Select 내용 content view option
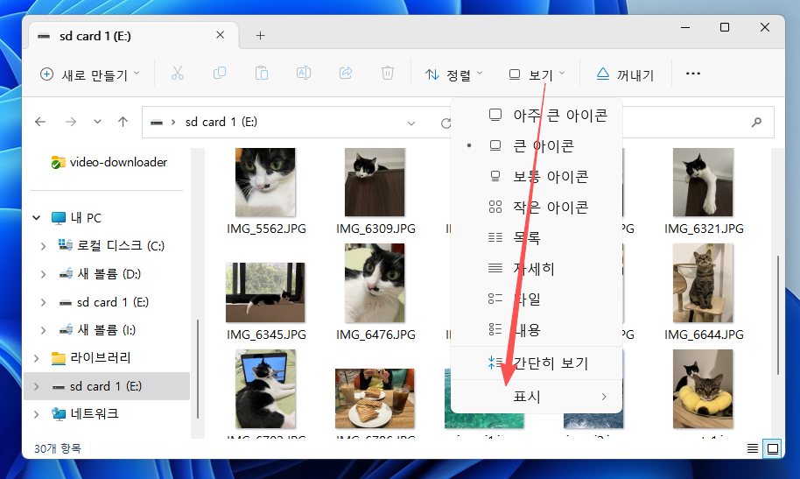800x479 pixels. coord(537,330)
